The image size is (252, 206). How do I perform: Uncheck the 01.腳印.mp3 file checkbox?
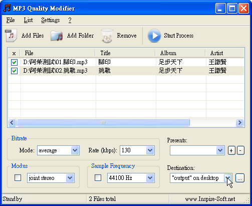pos(14,62)
